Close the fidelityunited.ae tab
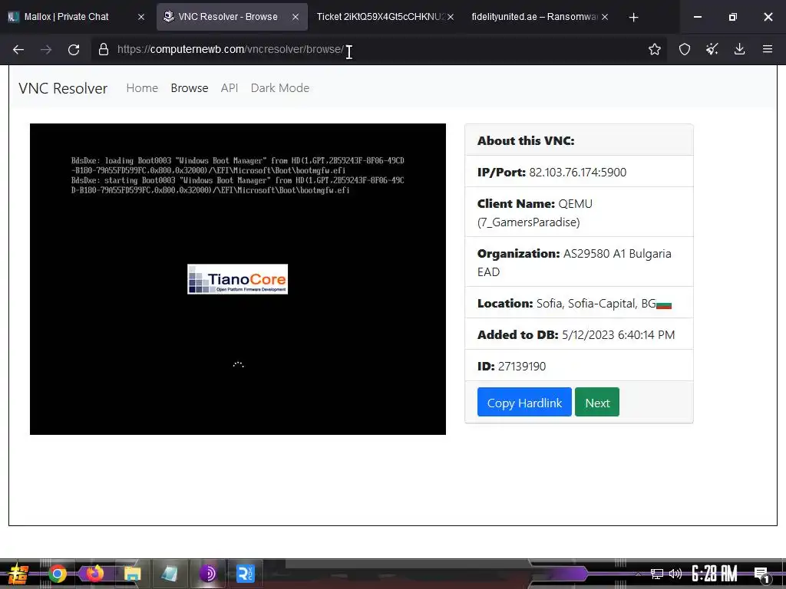786x589 pixels. pos(605,17)
